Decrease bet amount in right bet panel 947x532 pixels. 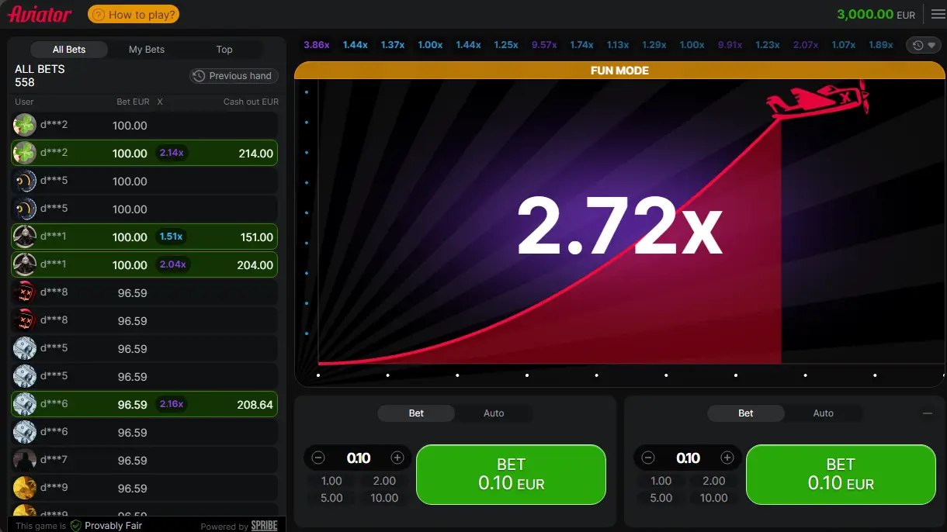pyautogui.click(x=648, y=458)
